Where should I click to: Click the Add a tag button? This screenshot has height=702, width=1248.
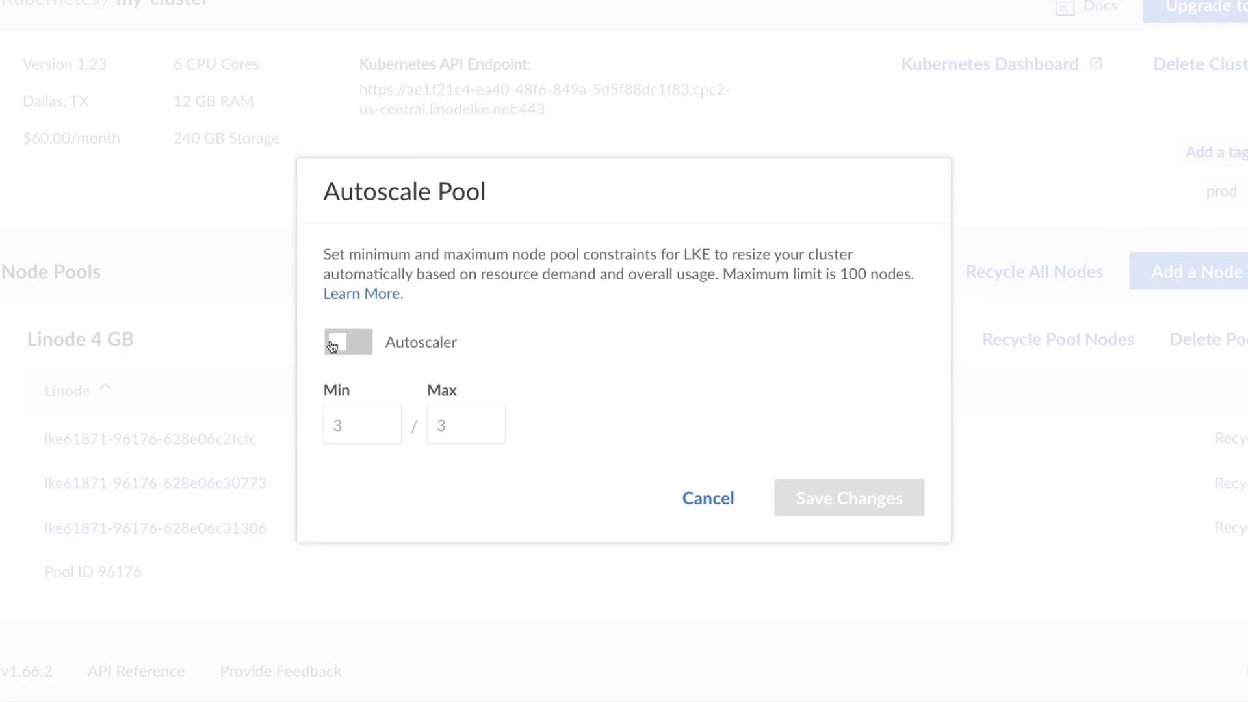coord(1214,152)
